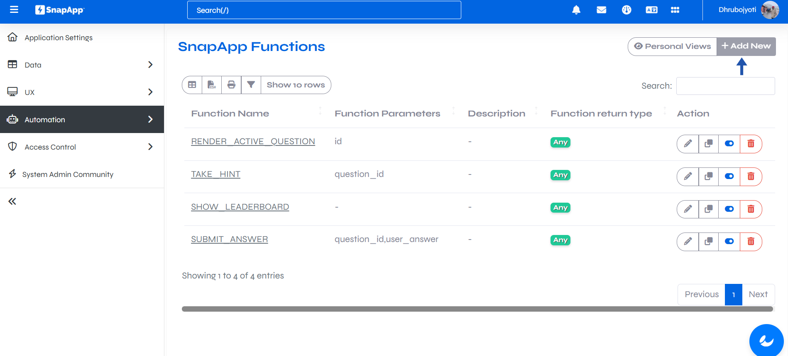This screenshot has height=356, width=788.
Task: Expand the Access Control menu chevron
Action: click(150, 147)
